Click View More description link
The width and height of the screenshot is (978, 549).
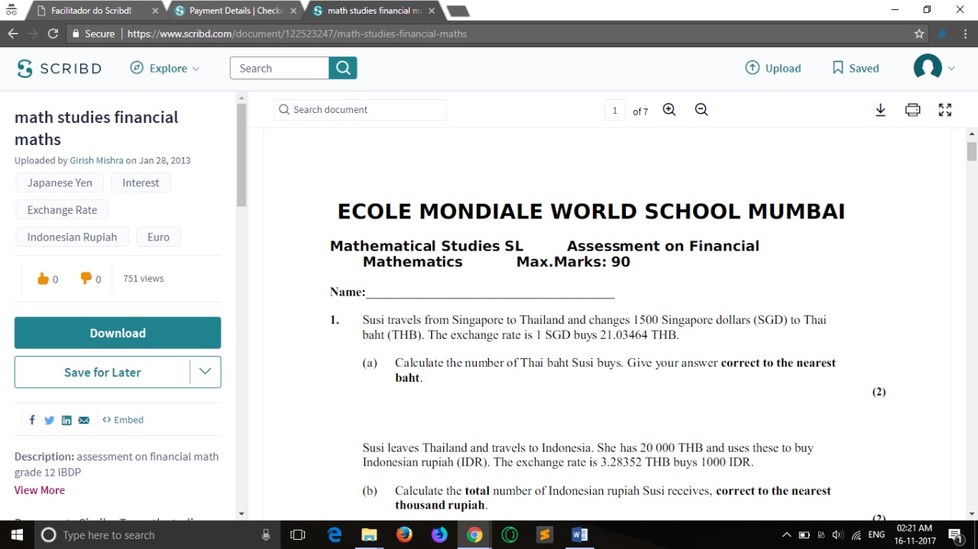click(x=40, y=490)
